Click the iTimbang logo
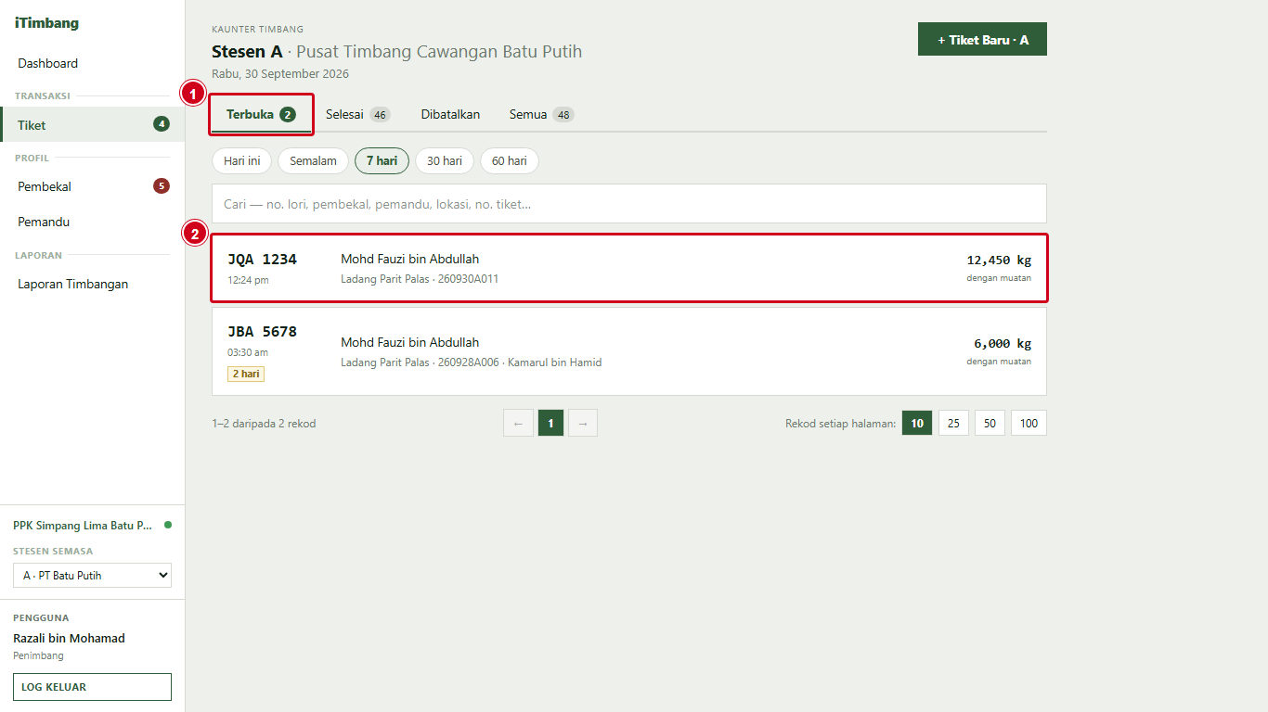This screenshot has height=712, width=1268. [x=46, y=23]
